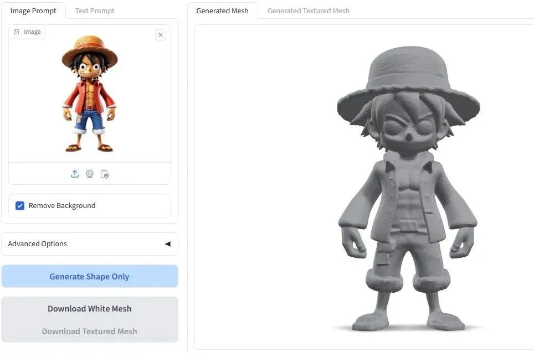Click the webcam capture icon
The width and height of the screenshot is (534, 353).
(x=90, y=174)
